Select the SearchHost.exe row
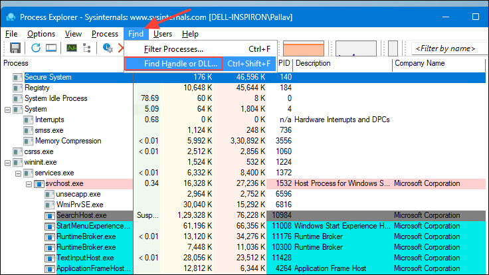The height and width of the screenshot is (275, 489). (243, 215)
